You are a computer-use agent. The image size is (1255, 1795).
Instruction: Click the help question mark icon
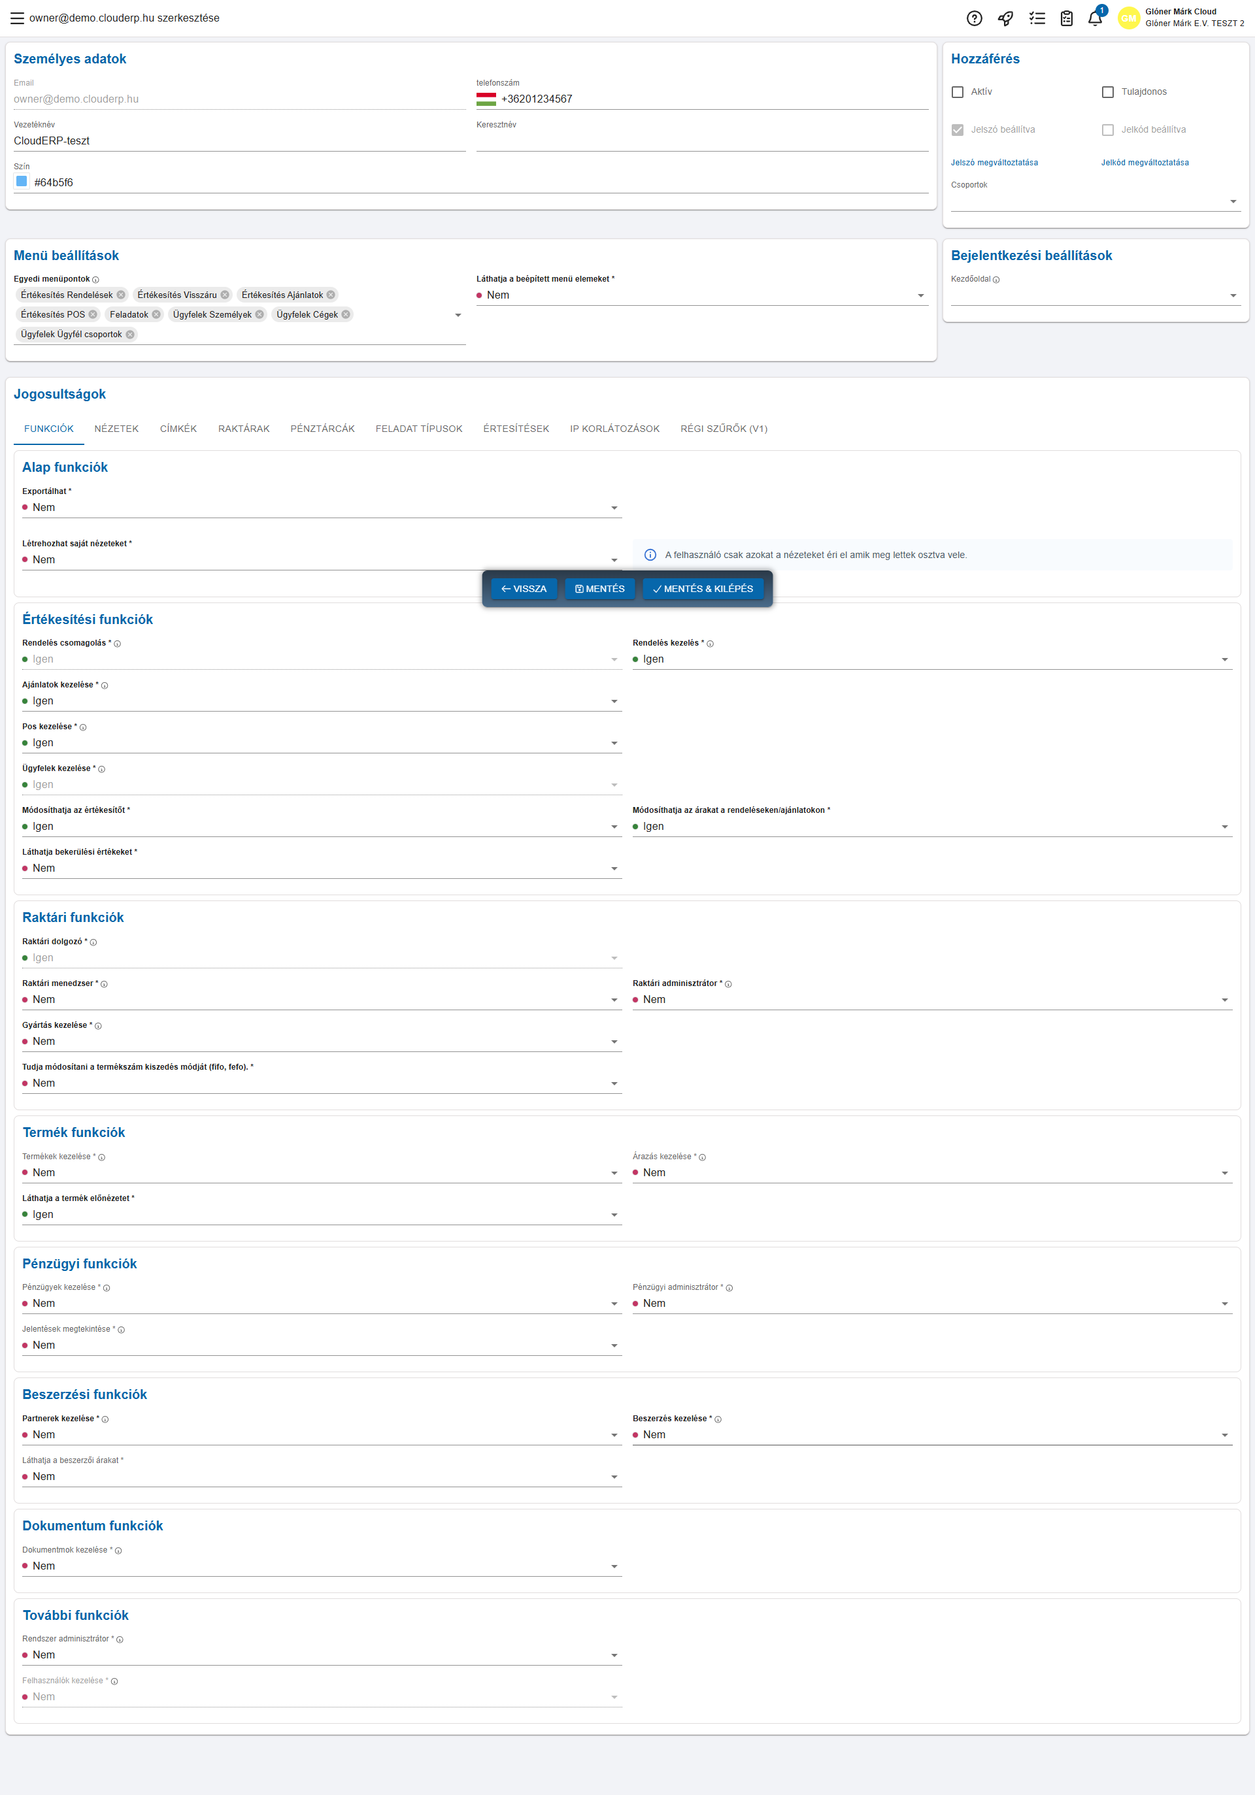973,18
